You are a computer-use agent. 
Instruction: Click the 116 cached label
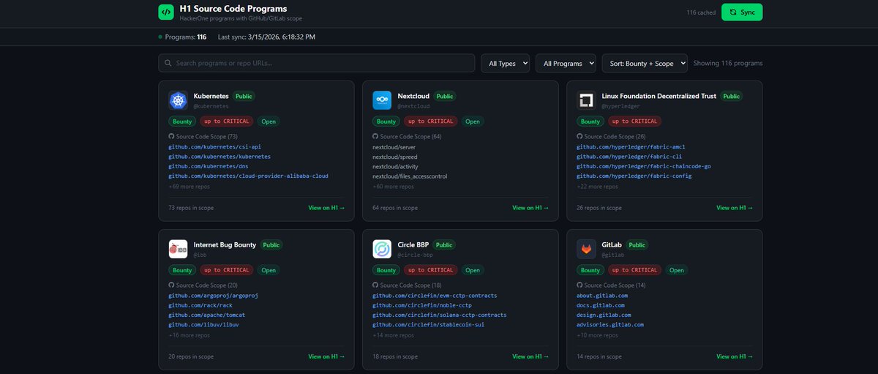(701, 12)
